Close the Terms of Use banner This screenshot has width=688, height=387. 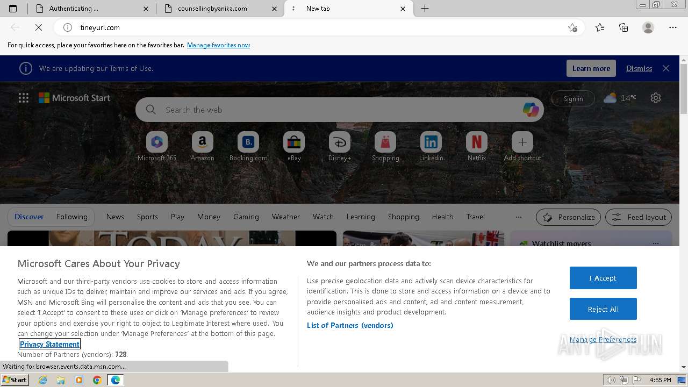(666, 68)
